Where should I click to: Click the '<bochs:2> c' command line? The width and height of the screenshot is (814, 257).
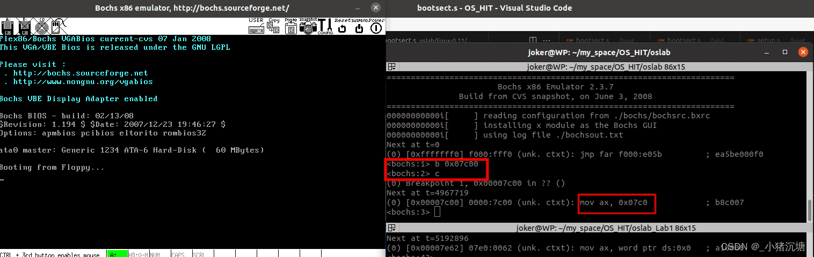[413, 174]
